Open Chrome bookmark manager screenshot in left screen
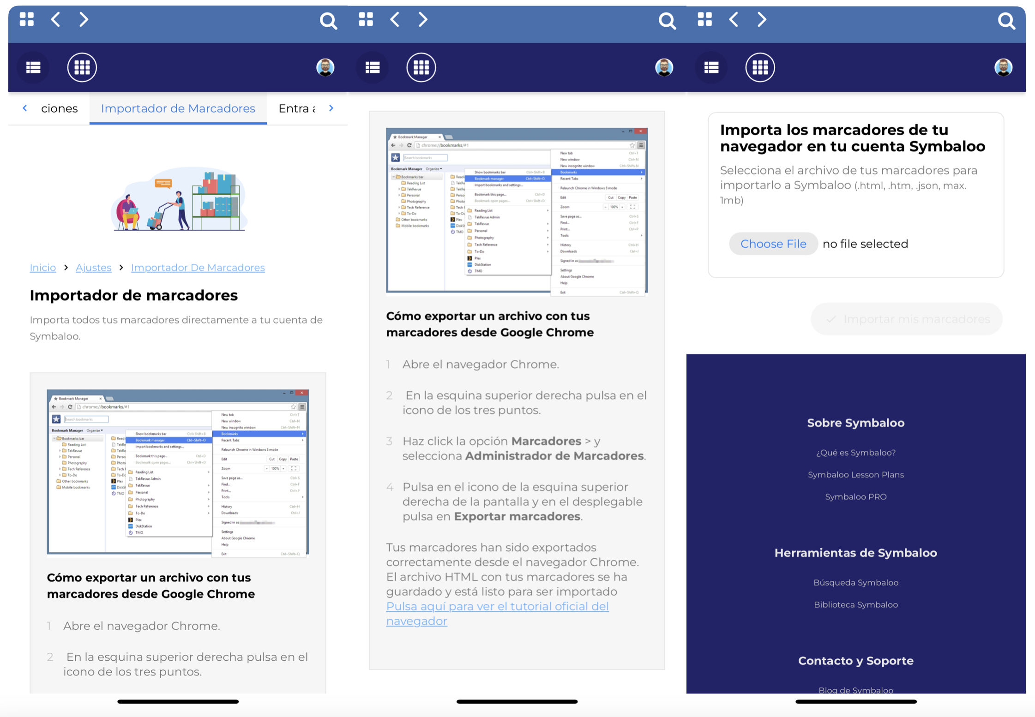 tap(178, 473)
